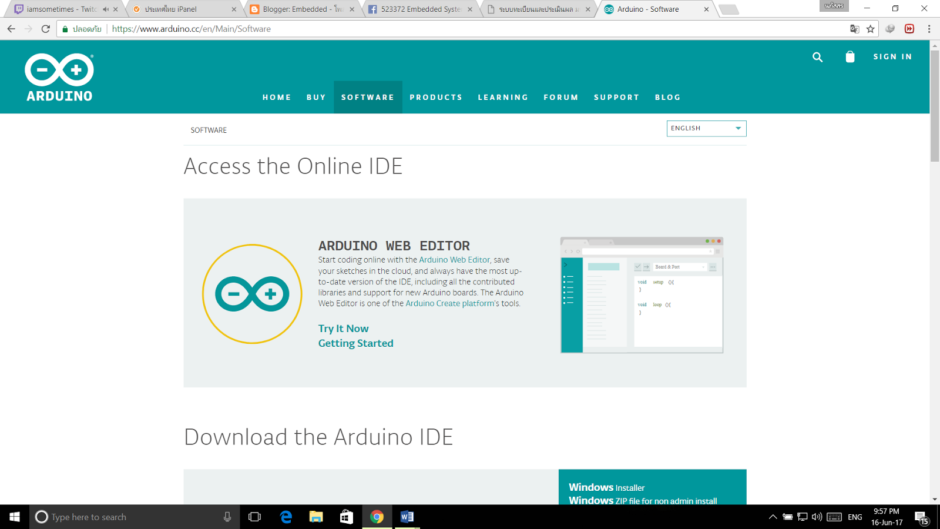Click the Chrome icon on the taskbar
This screenshot has width=940, height=529.
[377, 517]
